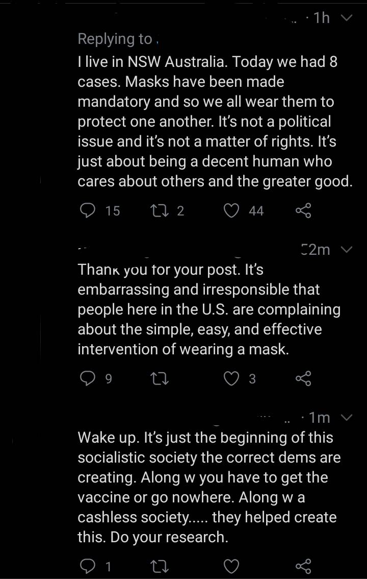Open options chevron on the 52m tweet

tap(346, 250)
